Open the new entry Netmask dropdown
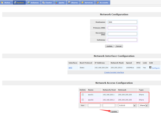 (134, 106)
